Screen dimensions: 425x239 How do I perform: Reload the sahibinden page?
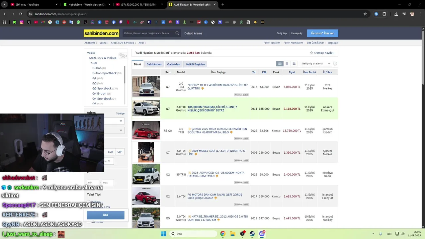click(x=21, y=14)
